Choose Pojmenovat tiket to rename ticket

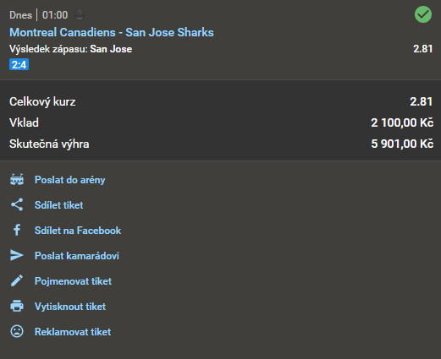click(x=73, y=281)
